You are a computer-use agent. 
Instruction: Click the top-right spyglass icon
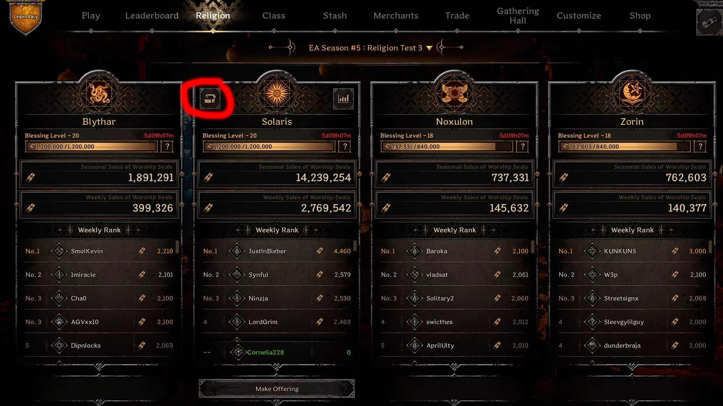[709, 22]
